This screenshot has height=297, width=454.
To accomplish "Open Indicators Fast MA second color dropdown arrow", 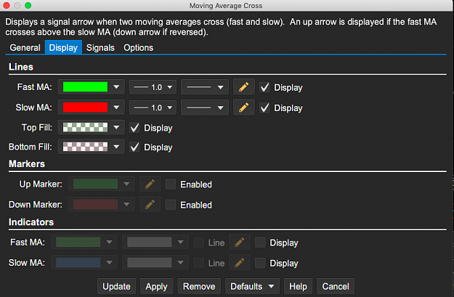I will (180, 243).
